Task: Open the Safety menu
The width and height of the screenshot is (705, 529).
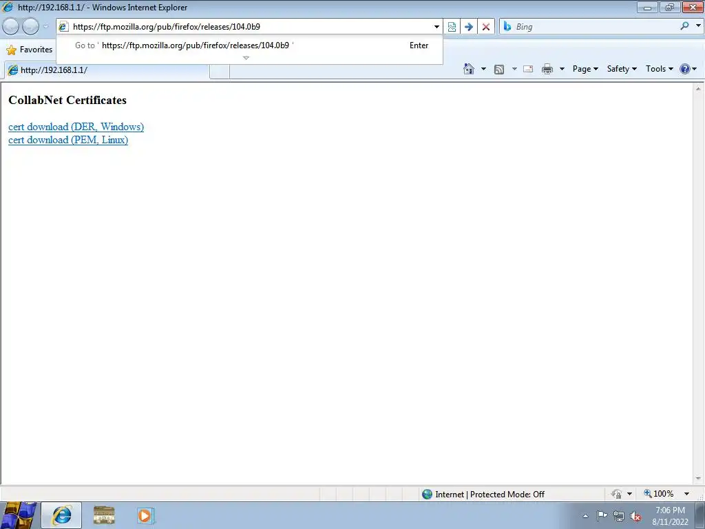Action: pyautogui.click(x=622, y=69)
